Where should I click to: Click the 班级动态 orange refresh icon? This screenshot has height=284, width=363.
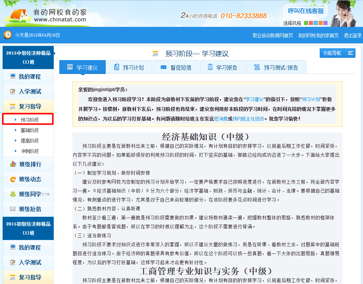[13, 179]
